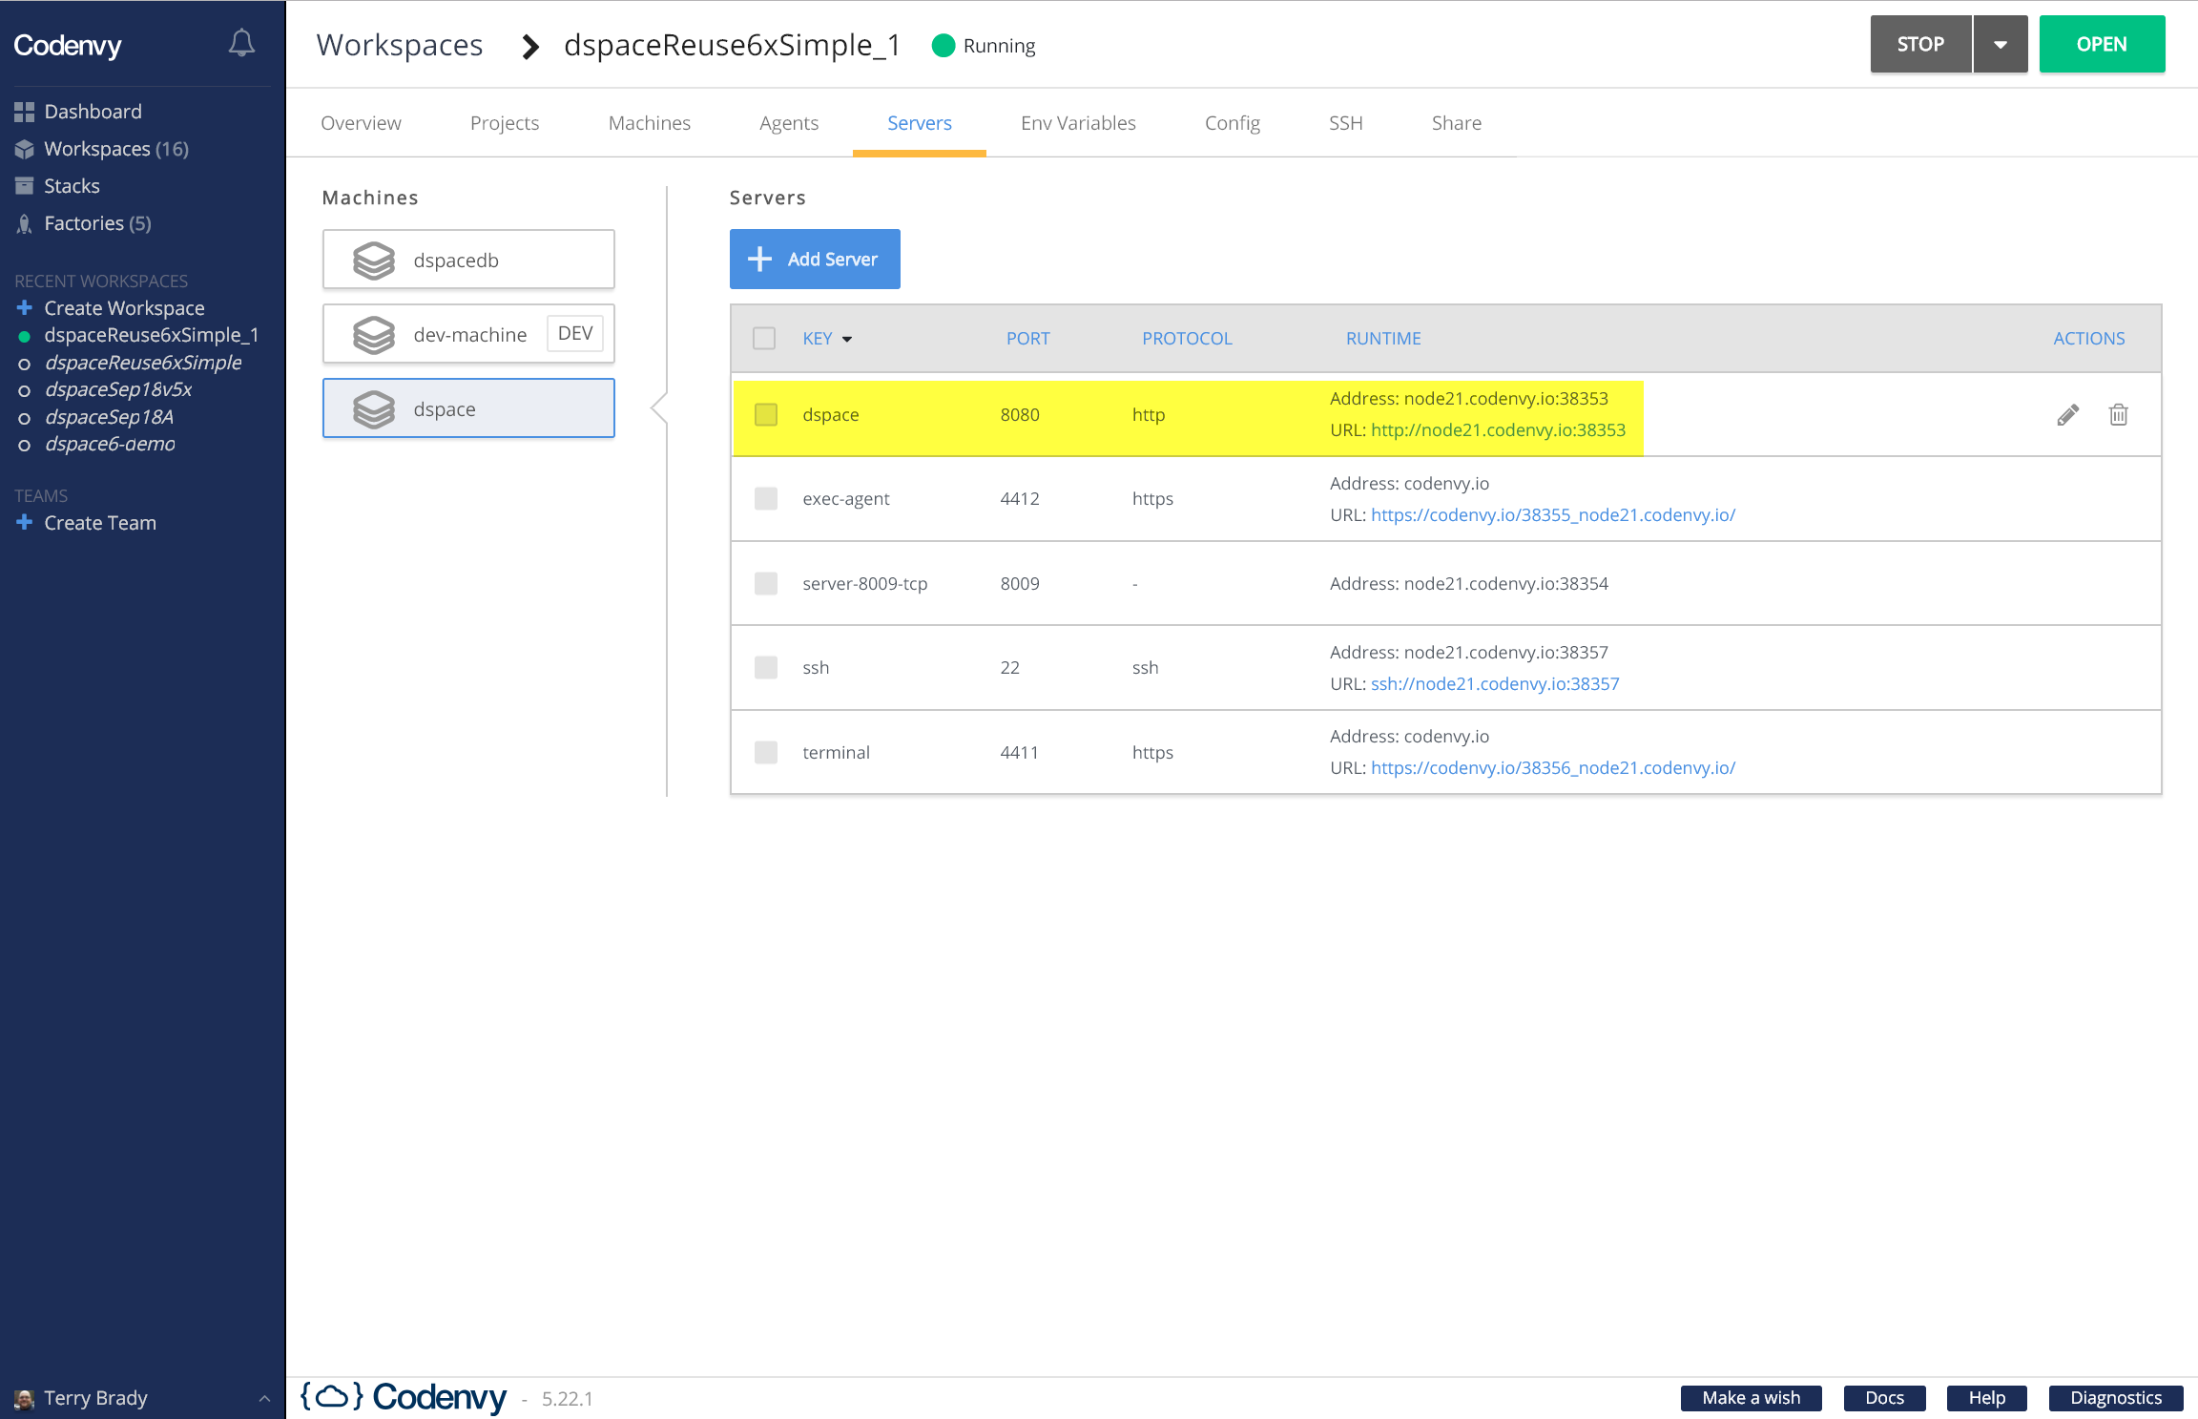
Task: Click the Factories rocket icon in sidebar
Action: [24, 223]
